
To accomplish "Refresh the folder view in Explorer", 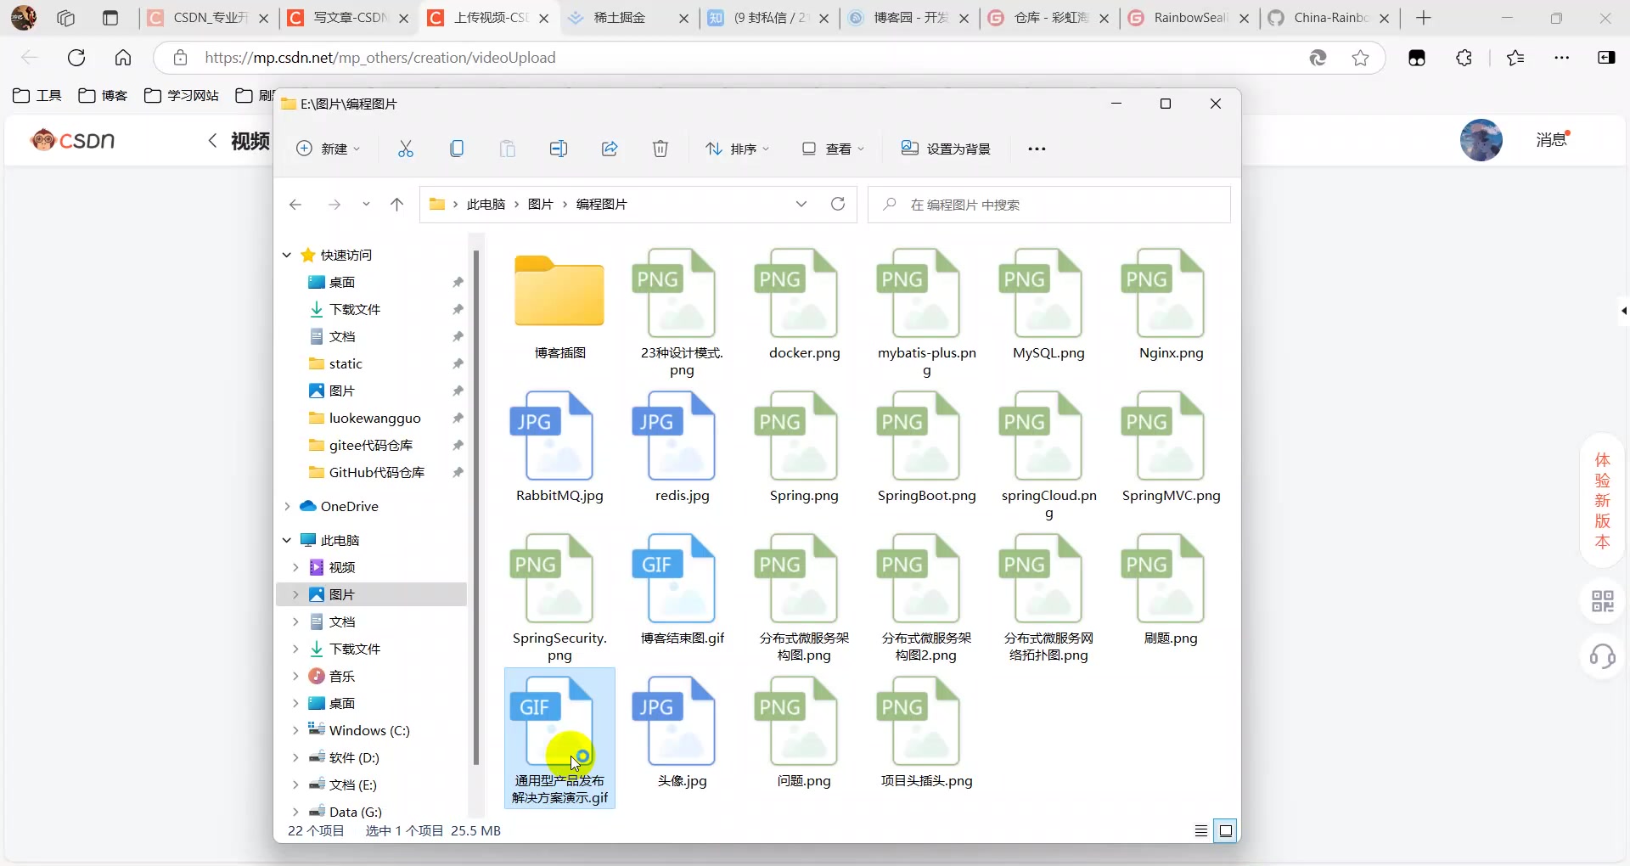I will (x=838, y=204).
